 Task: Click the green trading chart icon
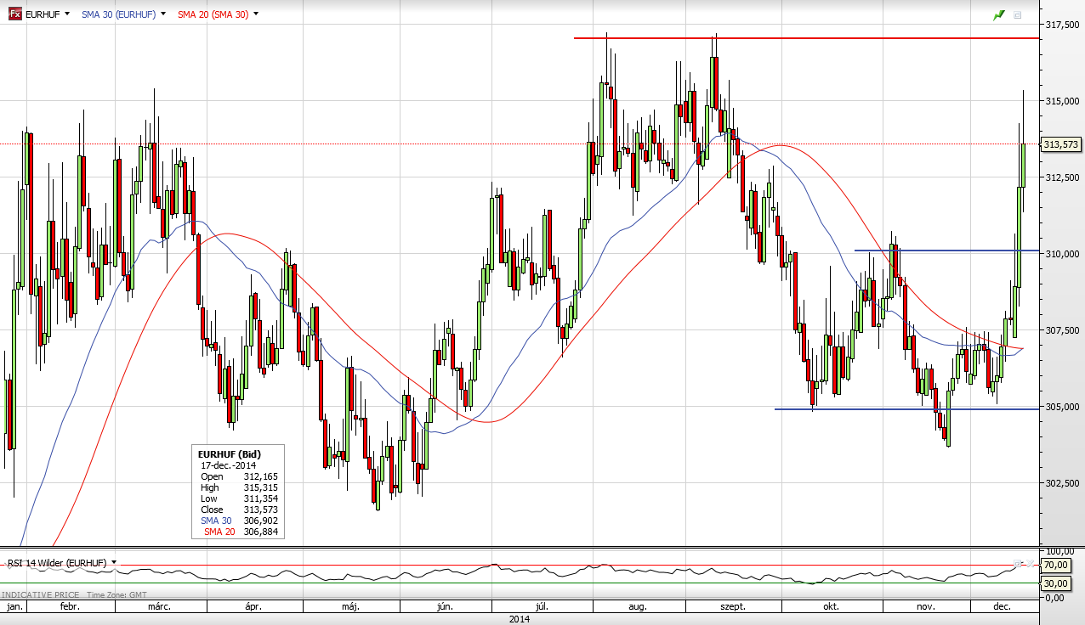[x=999, y=14]
